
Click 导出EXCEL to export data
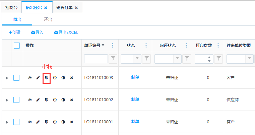pyautogui.click(x=66, y=32)
